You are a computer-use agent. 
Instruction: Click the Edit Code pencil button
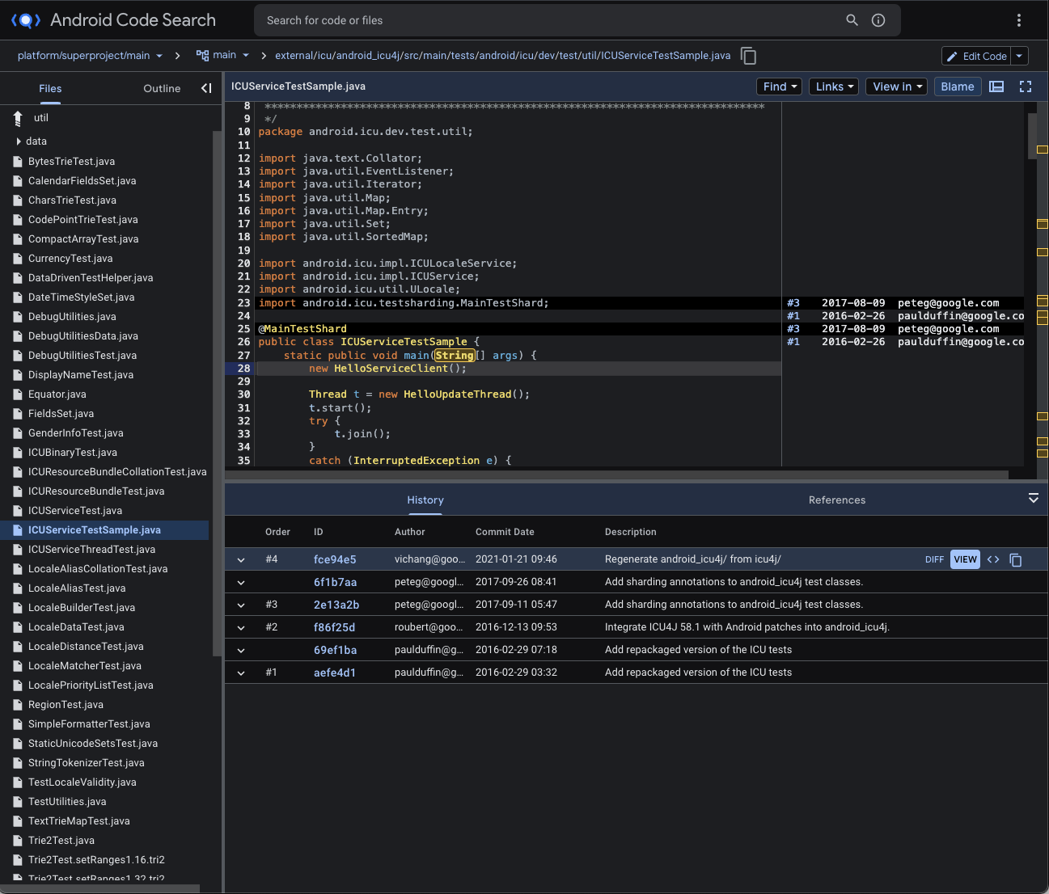pos(976,56)
